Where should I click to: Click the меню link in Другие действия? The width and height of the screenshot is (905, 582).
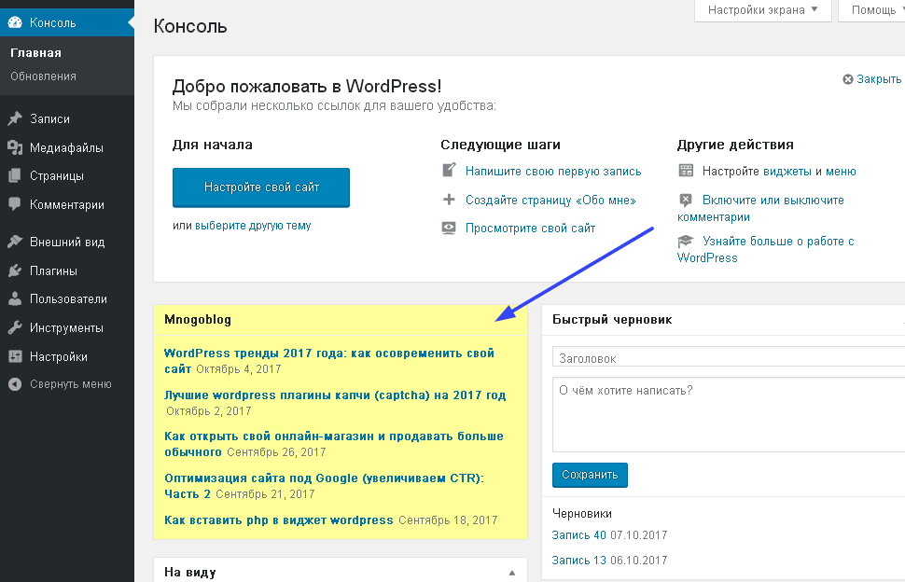(841, 172)
